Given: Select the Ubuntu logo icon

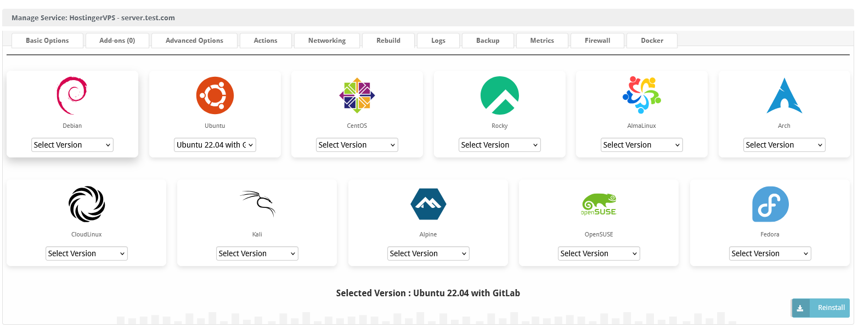Looking at the screenshot, I should (214, 95).
